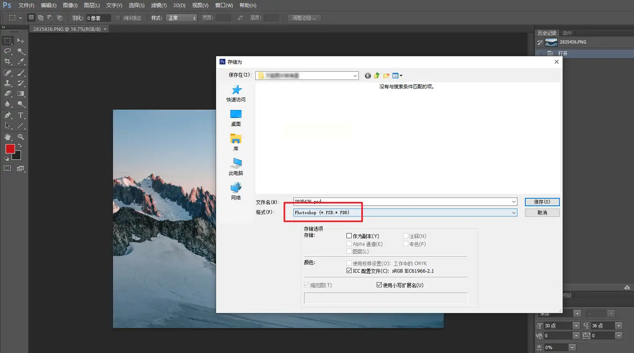This screenshot has height=353, width=634.
Task: Toggle use lowercase extension checkbox
Action: pos(379,285)
